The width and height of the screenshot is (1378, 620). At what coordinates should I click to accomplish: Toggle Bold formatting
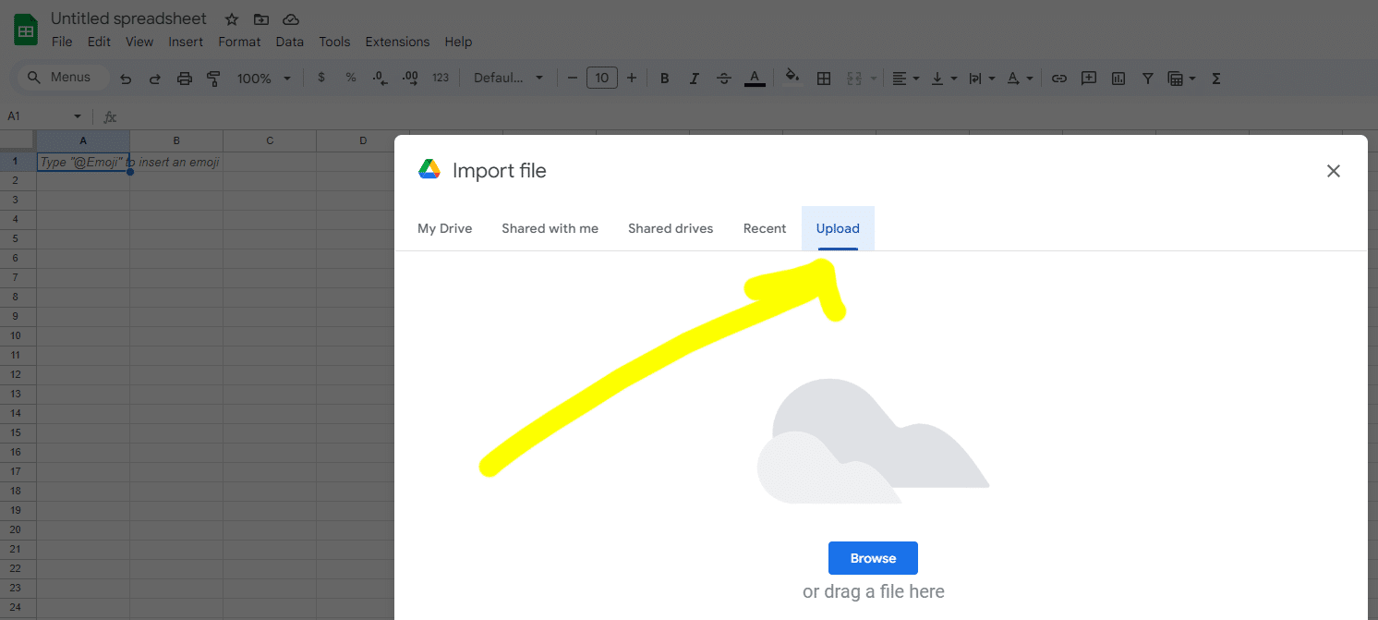click(x=664, y=79)
